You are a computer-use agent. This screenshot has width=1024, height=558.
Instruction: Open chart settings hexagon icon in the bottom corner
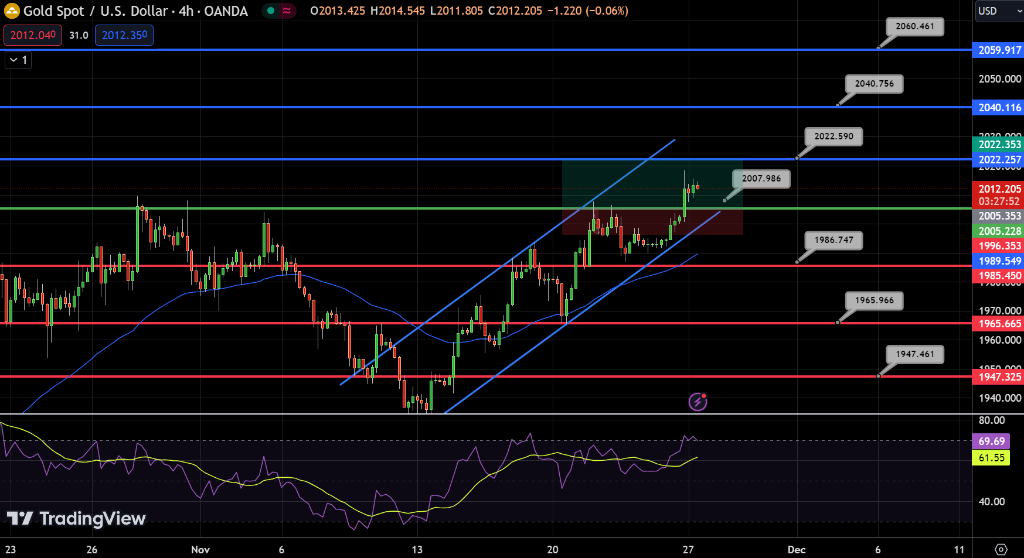(1001, 549)
